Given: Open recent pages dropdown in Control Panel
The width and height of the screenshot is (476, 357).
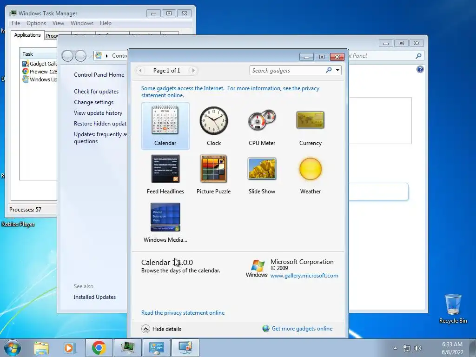Looking at the screenshot, I should tap(90, 56).
